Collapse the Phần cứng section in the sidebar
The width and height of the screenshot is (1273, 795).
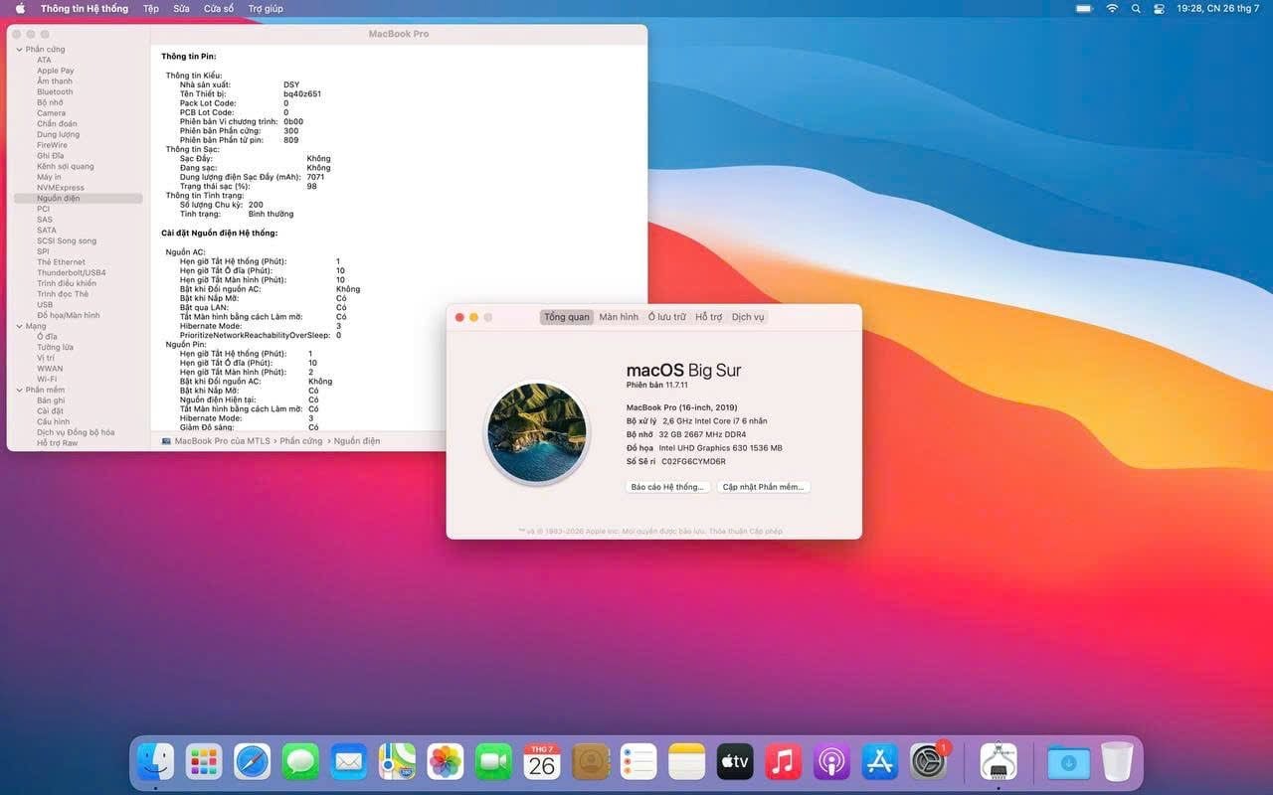tap(19, 49)
